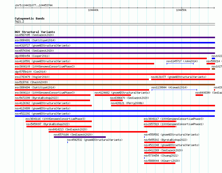This screenshot has width=222, height=173.
Task: Click esv3606117 (1000GenomesConsortiumPhase3) label
Action: click(x=174, y=119)
